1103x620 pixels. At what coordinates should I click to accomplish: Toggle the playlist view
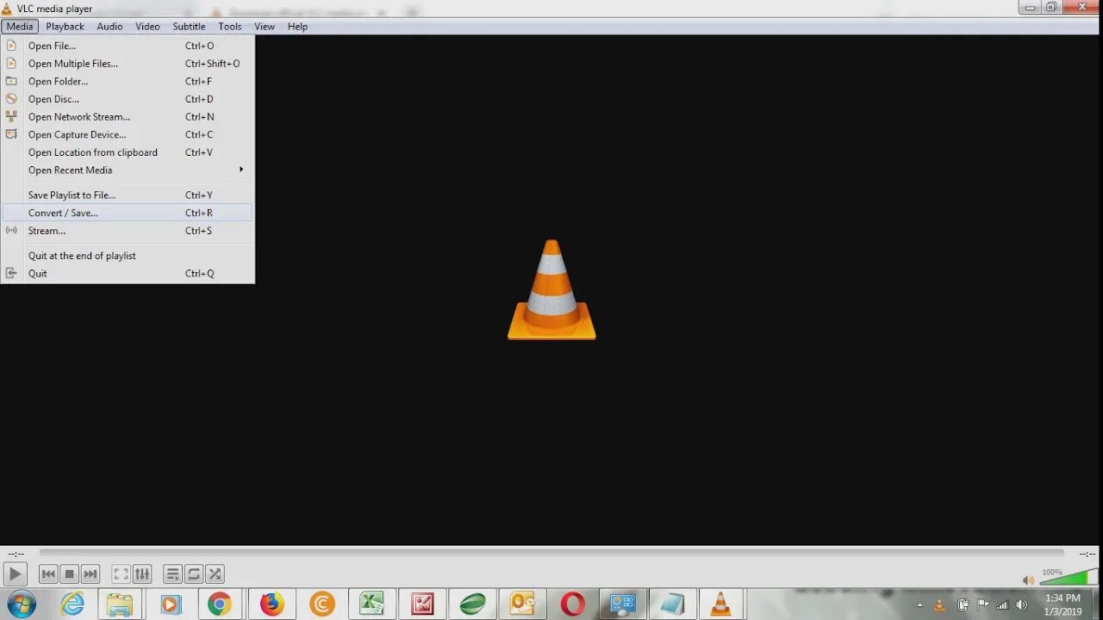click(172, 573)
